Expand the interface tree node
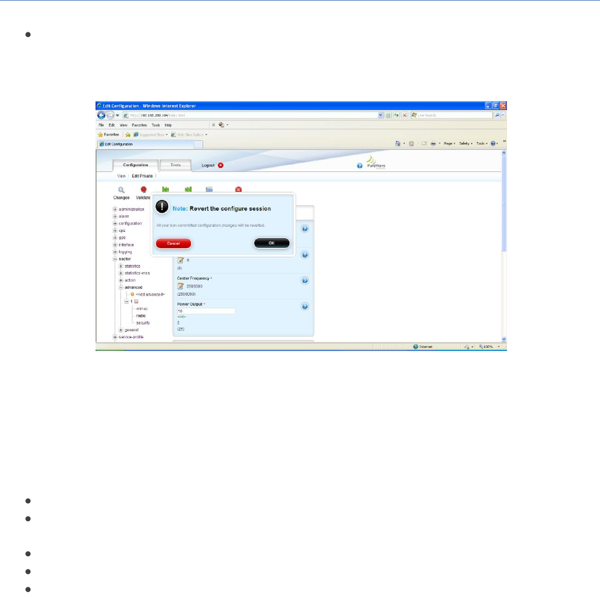The image size is (600, 597). 115,245
